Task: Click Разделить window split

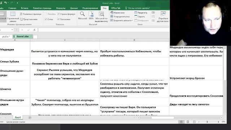Action: pos(141,13)
